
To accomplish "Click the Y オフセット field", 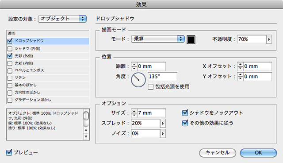I will click(257, 77).
